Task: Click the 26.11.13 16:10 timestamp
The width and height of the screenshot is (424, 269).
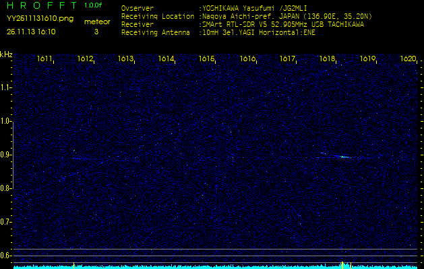Action: [x=31, y=31]
